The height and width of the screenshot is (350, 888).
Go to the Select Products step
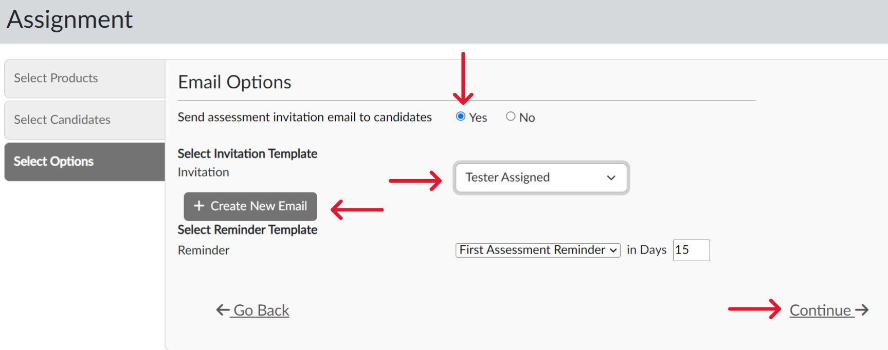84,78
